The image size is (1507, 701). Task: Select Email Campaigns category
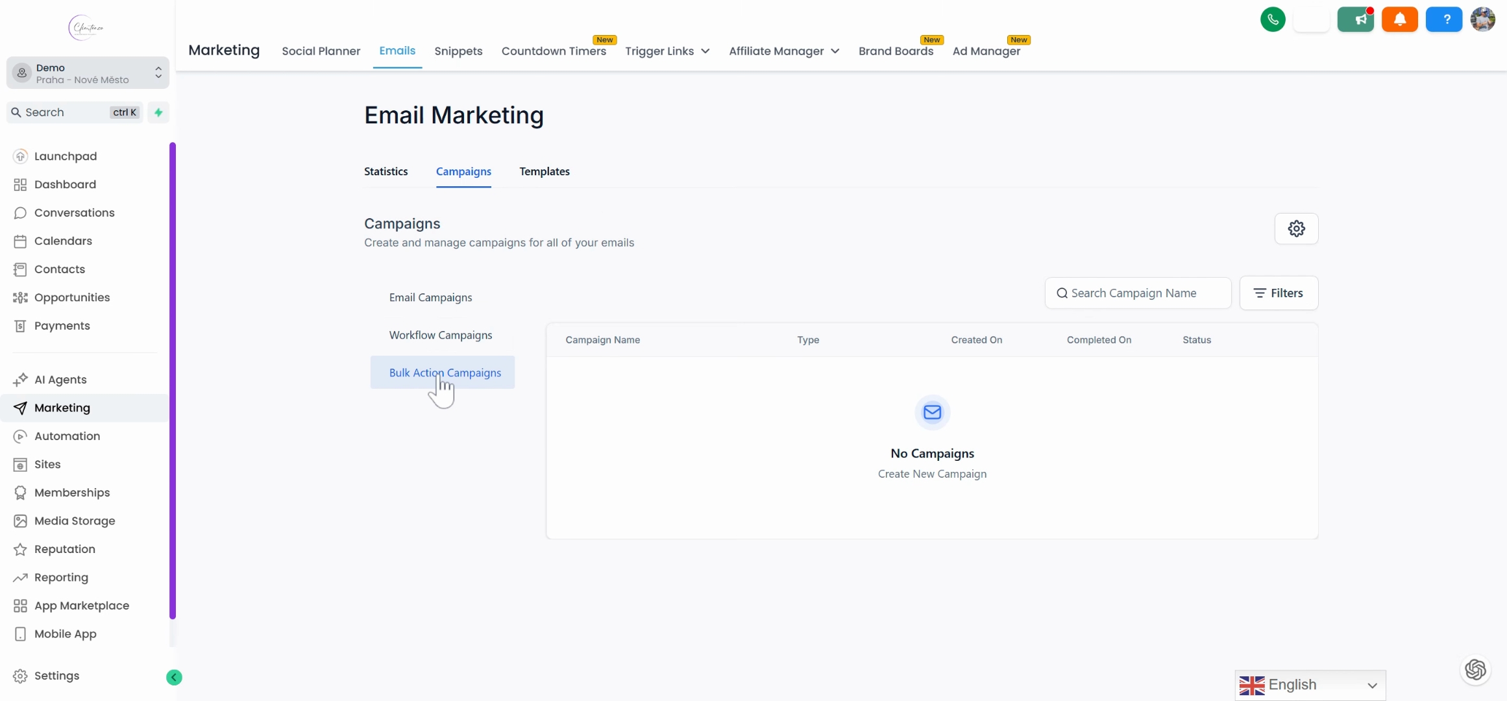coord(430,297)
